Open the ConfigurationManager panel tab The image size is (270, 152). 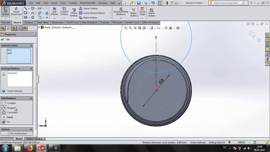pos(14,29)
